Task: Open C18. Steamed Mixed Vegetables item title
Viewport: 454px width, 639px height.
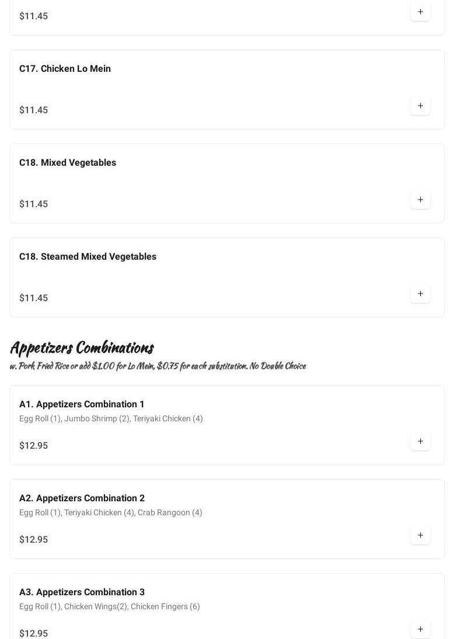Action: 88,257
